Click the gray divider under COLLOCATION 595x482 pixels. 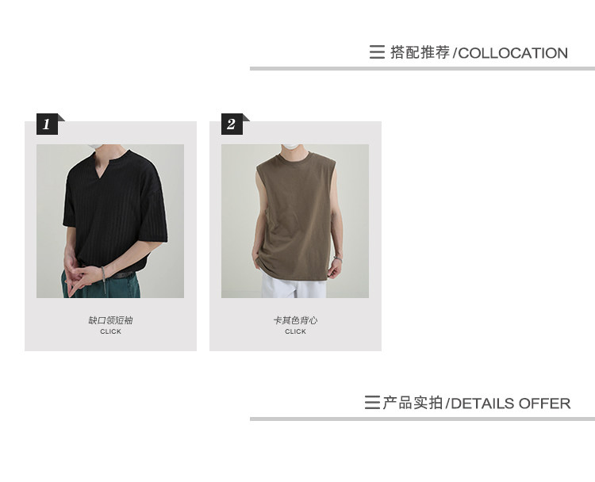(x=422, y=69)
